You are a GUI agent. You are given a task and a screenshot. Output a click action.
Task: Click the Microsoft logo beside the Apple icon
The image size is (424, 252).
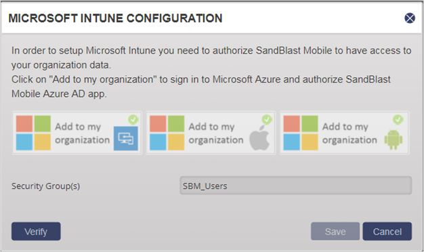point(167,133)
